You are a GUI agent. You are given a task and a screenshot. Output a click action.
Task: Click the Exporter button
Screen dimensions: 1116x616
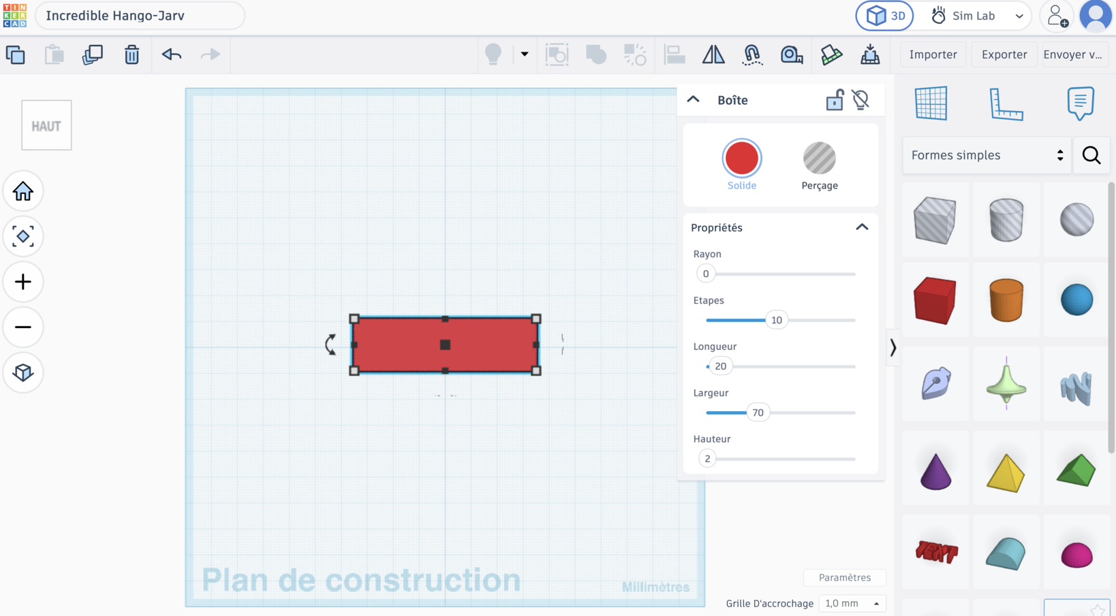coord(1004,54)
